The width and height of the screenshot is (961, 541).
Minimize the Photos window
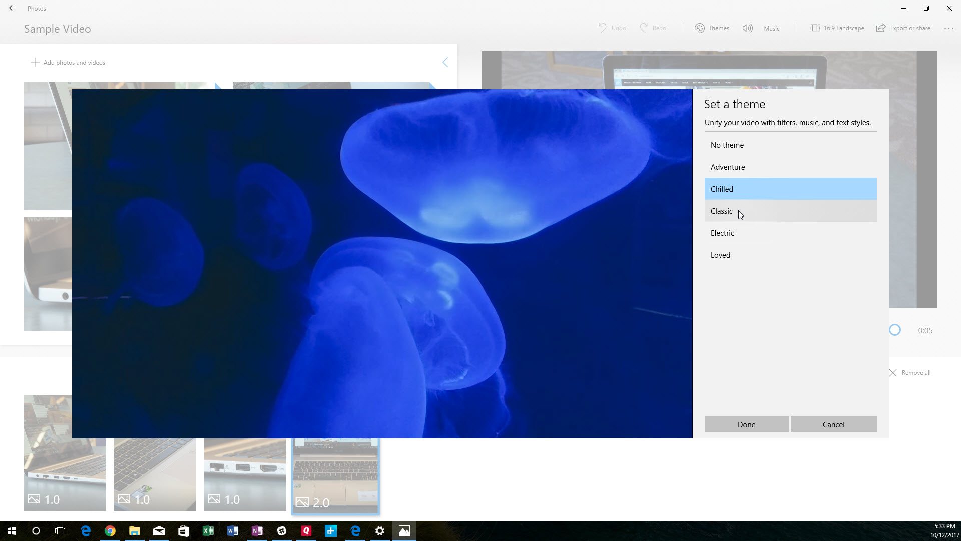click(x=903, y=8)
